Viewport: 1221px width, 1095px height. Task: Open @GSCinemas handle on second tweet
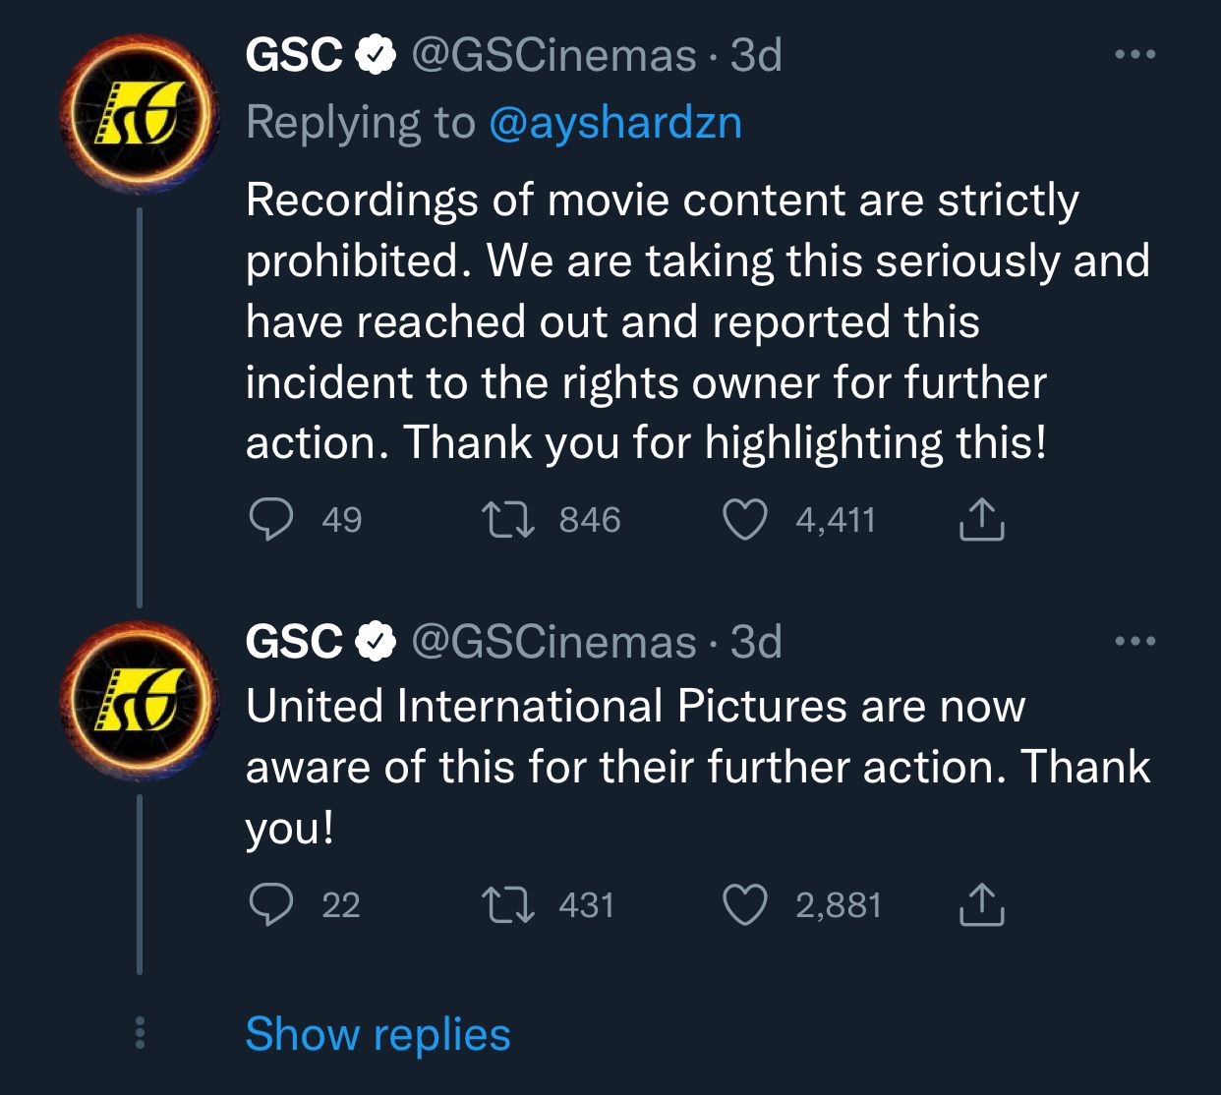pyautogui.click(x=552, y=642)
